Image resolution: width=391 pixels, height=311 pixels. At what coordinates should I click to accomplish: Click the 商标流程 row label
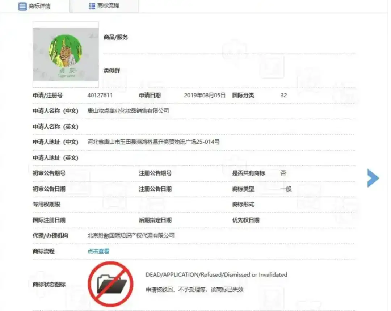pos(44,251)
